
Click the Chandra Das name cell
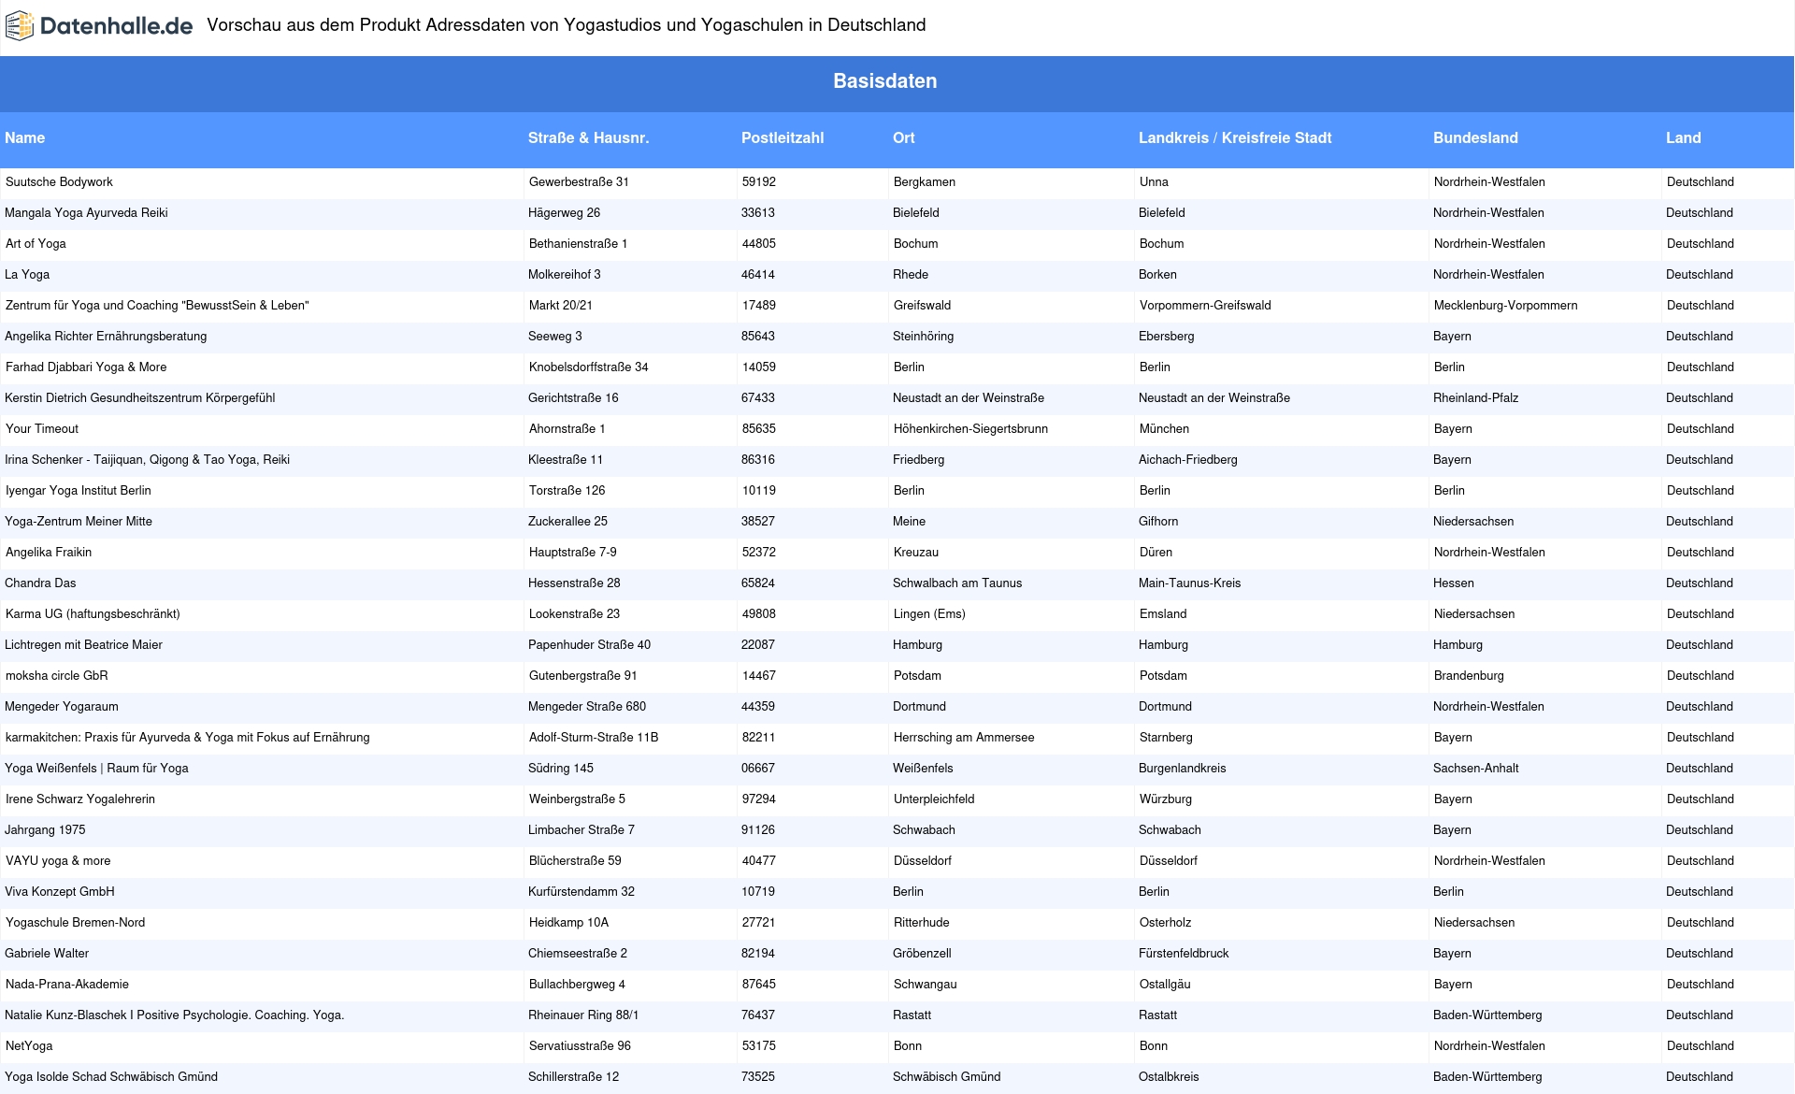pos(40,583)
